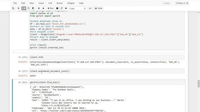Click into the client.info code cell
This screenshot has width=200, height=112.
(107, 57)
